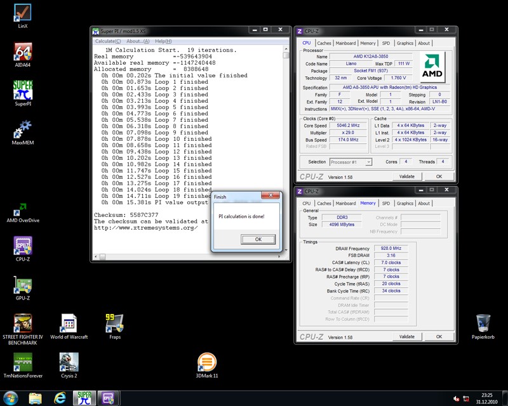508x406 pixels.
Task: Click Super PI horizontal scrollbar left arrow
Action: point(95,257)
